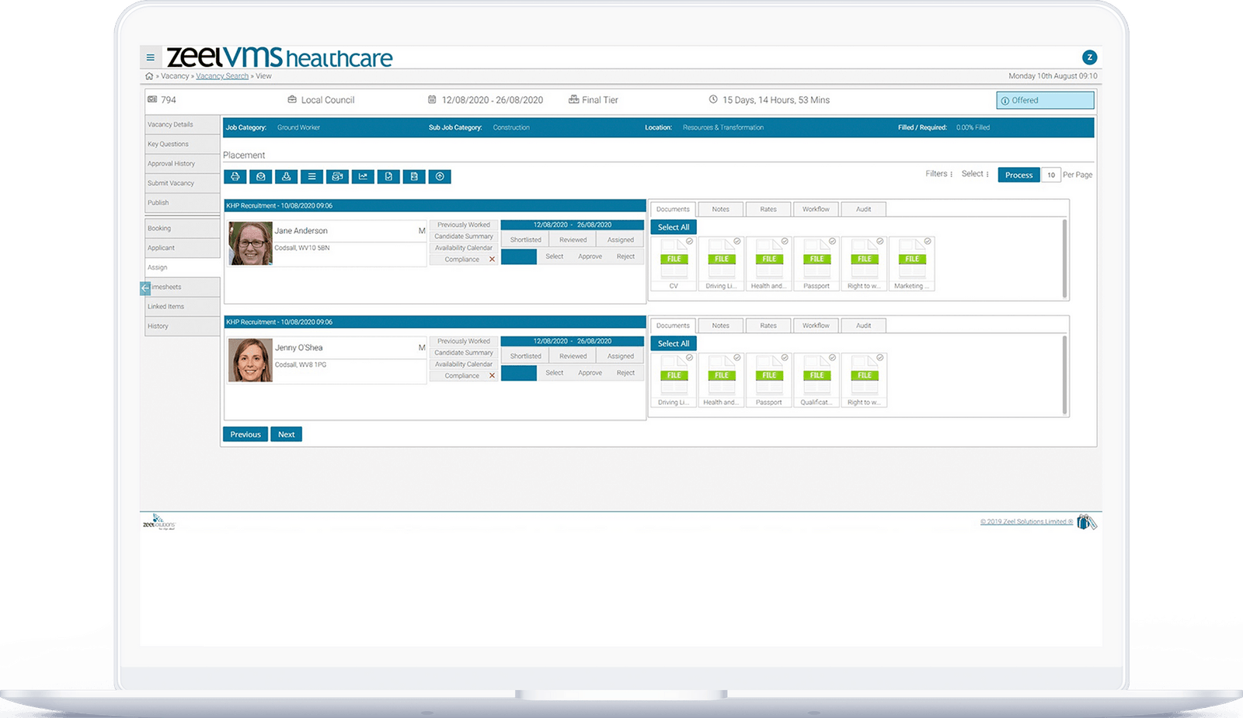Screen dimensions: 1243x718
Task: Select the line chart report icon
Action: pyautogui.click(x=362, y=176)
